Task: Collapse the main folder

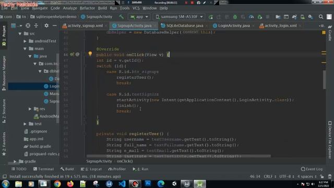Action: click(25, 49)
